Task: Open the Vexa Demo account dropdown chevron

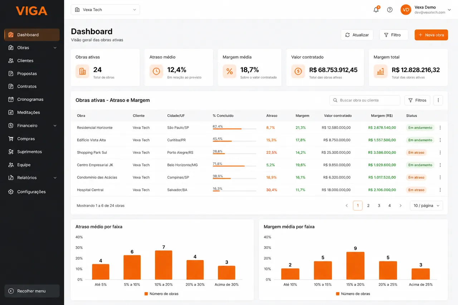Action: pyautogui.click(x=449, y=10)
